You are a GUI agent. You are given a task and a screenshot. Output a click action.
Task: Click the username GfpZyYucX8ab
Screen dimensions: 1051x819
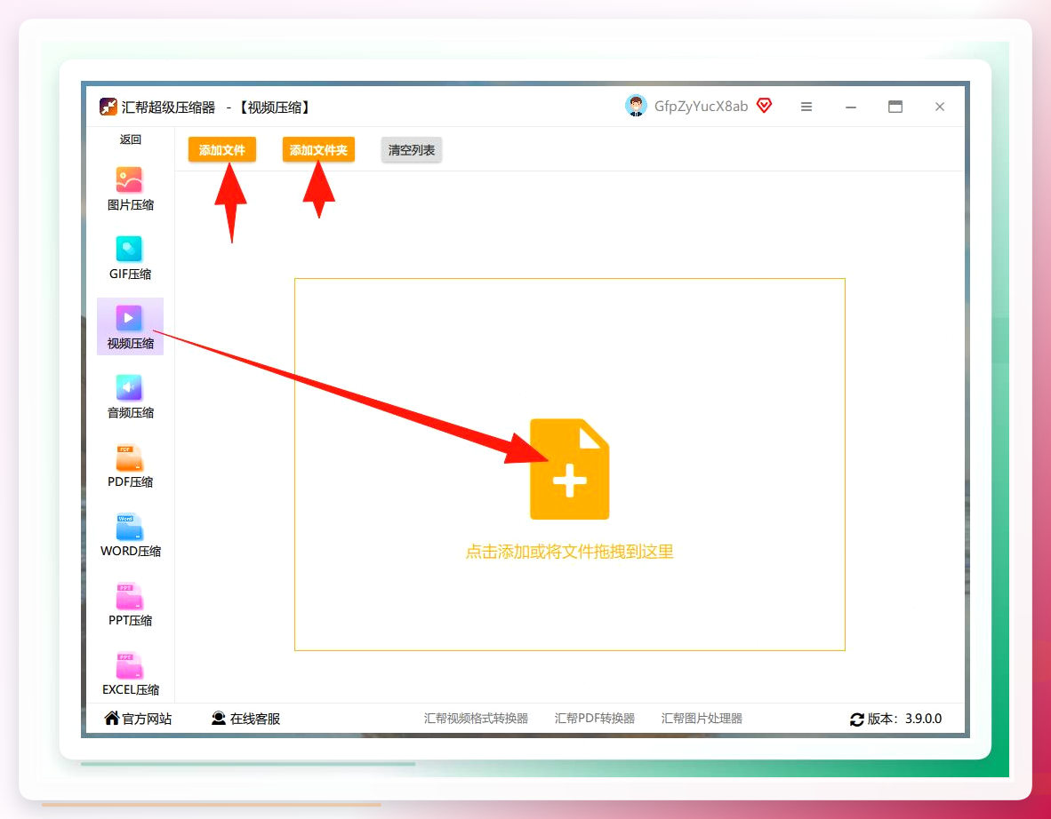(702, 107)
